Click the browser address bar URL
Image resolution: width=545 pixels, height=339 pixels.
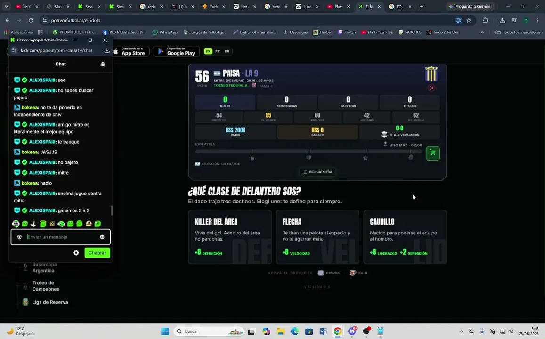76,21
